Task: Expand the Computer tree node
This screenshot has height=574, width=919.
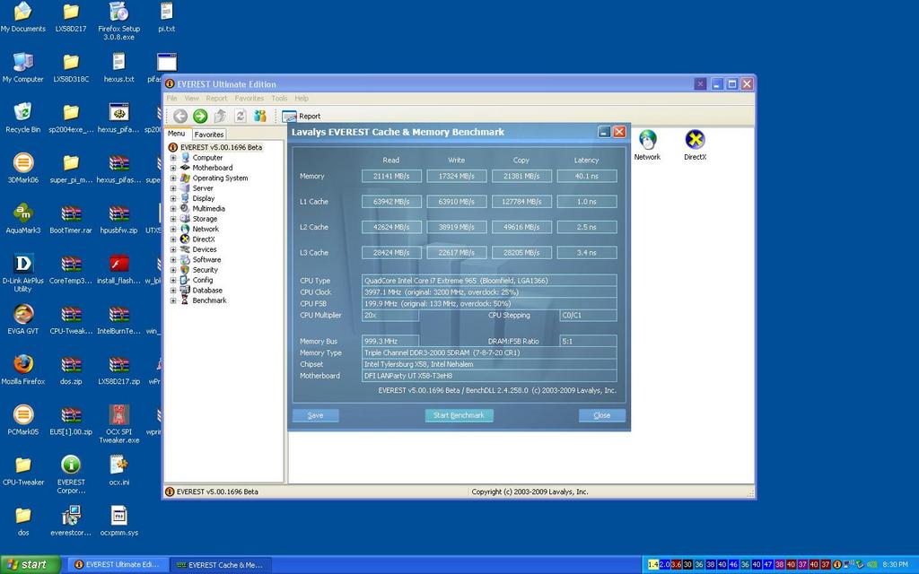Action: click(x=173, y=158)
